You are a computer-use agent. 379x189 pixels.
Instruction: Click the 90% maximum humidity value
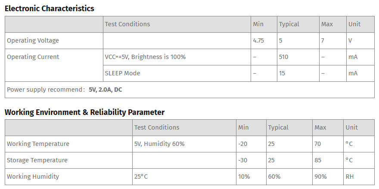tap(320, 177)
